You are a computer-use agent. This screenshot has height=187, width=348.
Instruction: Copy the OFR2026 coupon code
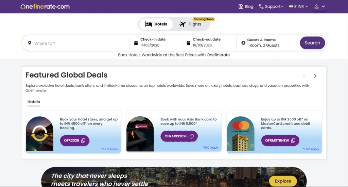[74, 140]
